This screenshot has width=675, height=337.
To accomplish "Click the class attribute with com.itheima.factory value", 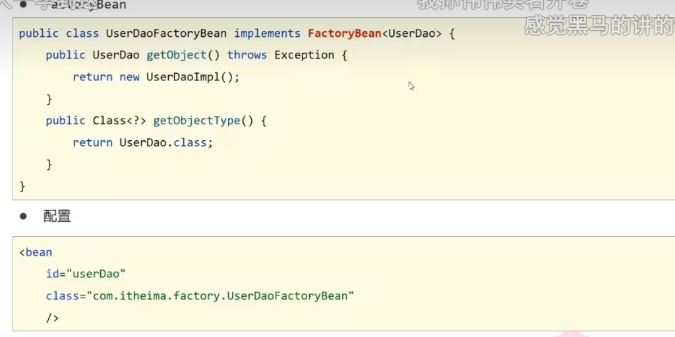I will 200,296.
